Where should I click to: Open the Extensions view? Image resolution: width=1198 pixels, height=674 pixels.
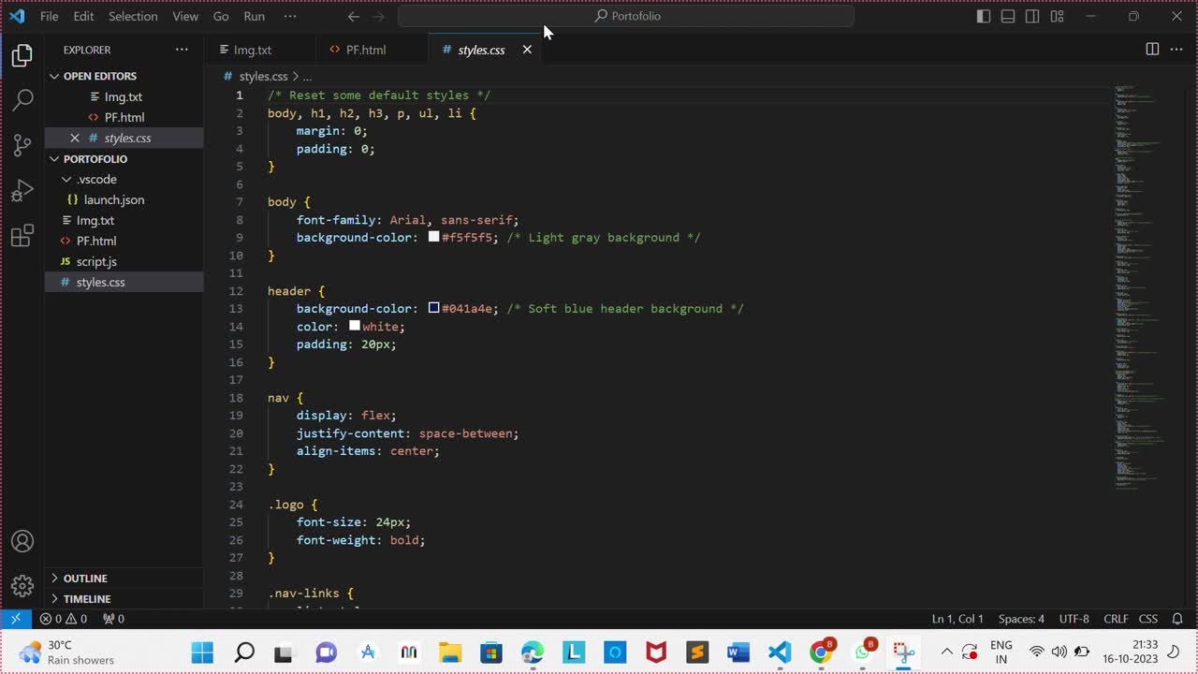pos(22,237)
